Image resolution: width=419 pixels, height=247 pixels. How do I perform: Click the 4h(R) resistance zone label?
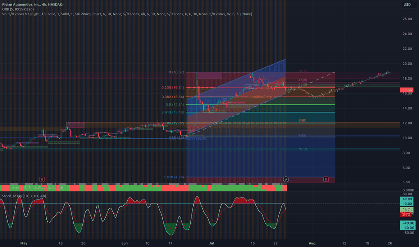(x=303, y=80)
